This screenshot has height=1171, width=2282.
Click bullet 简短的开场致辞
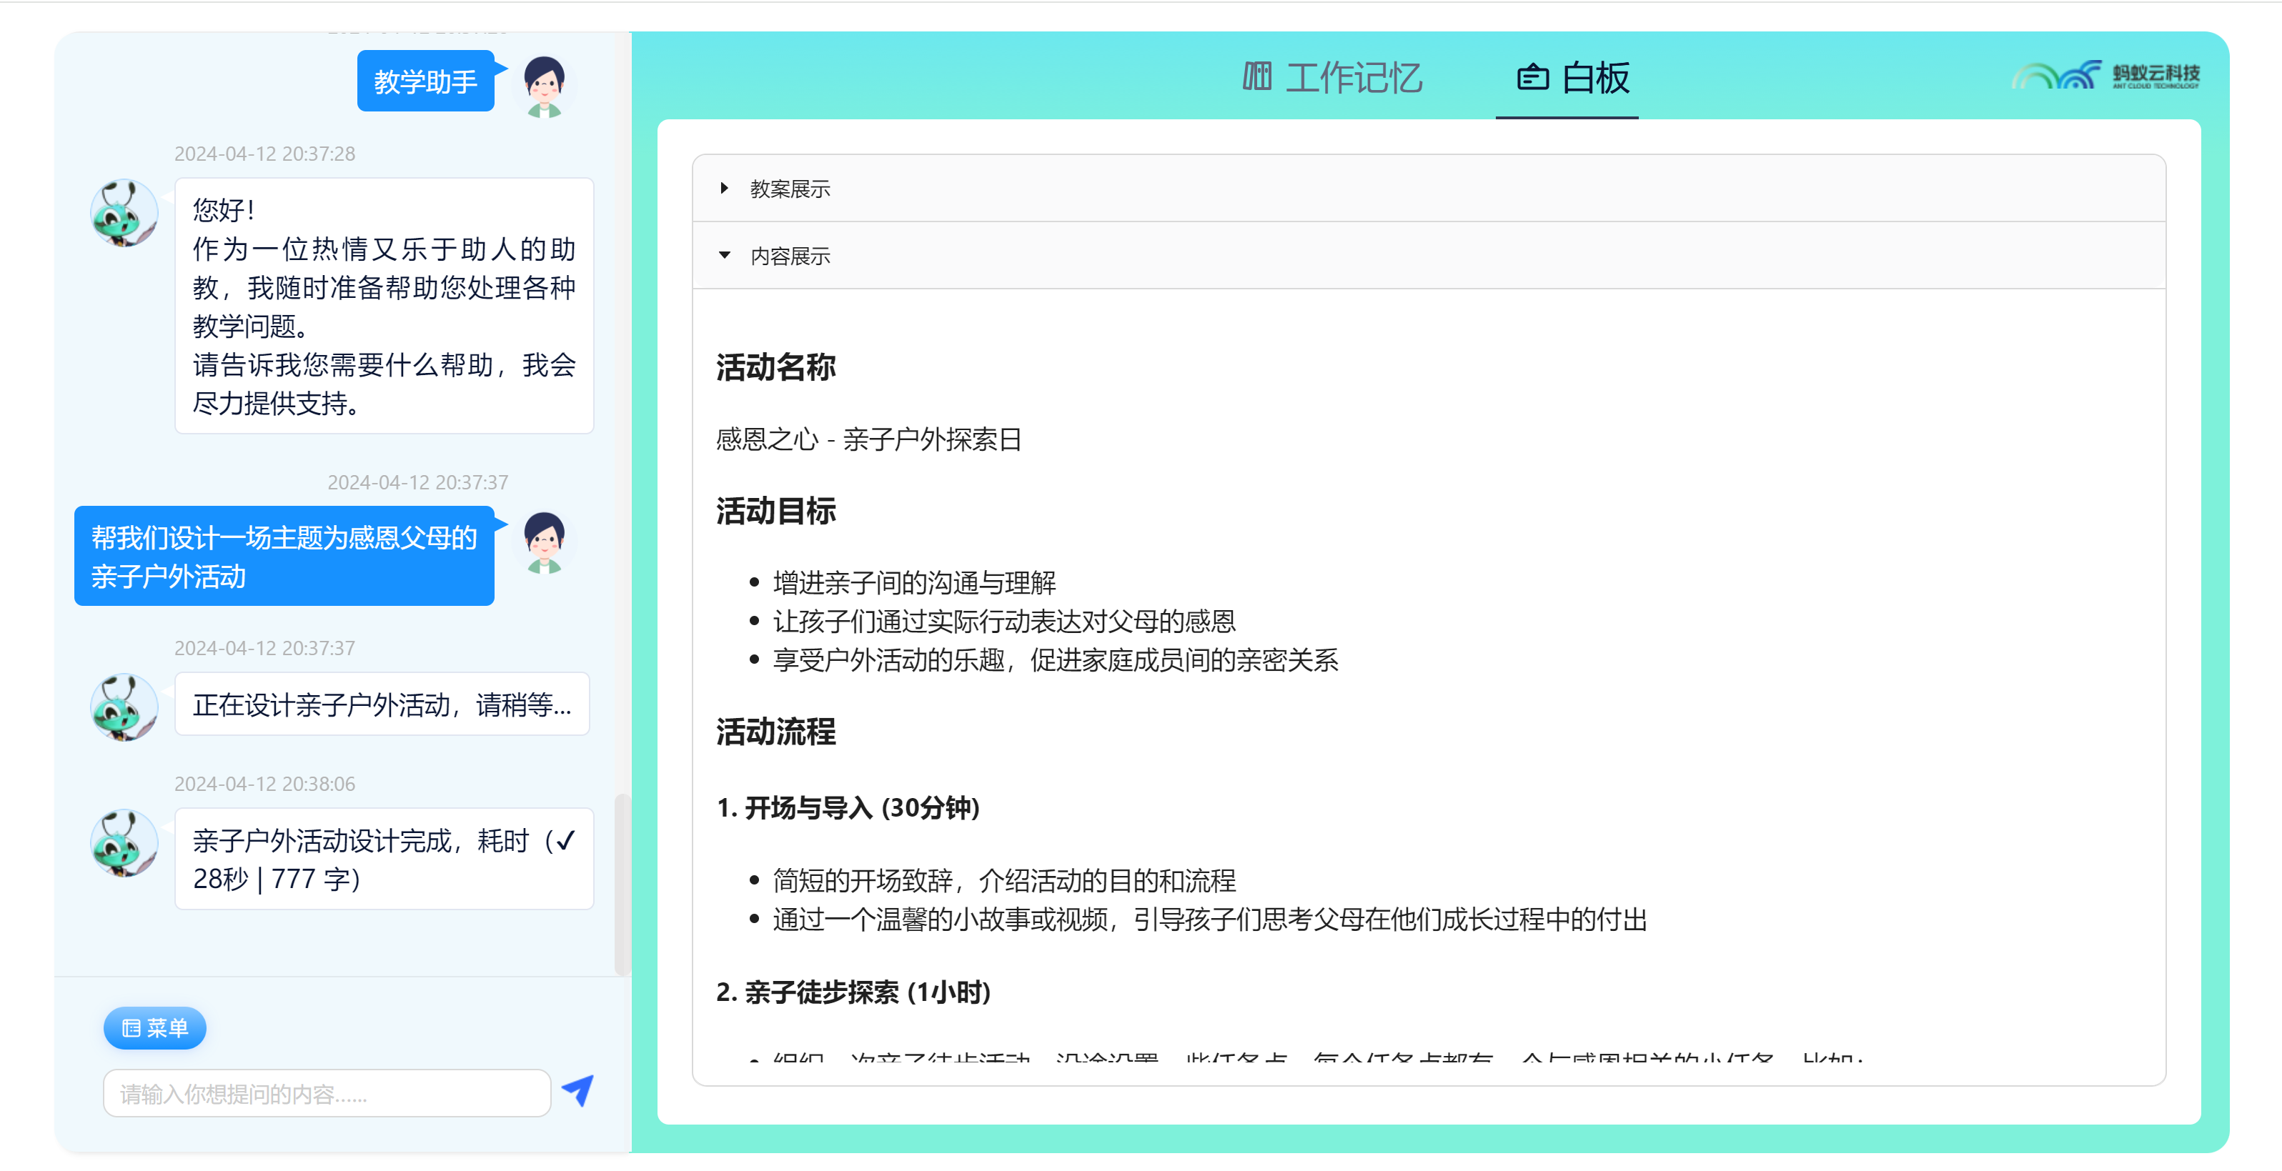pos(1003,880)
